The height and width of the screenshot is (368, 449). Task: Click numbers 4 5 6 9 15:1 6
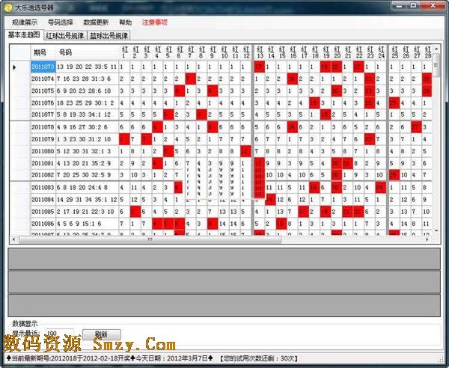click(79, 224)
